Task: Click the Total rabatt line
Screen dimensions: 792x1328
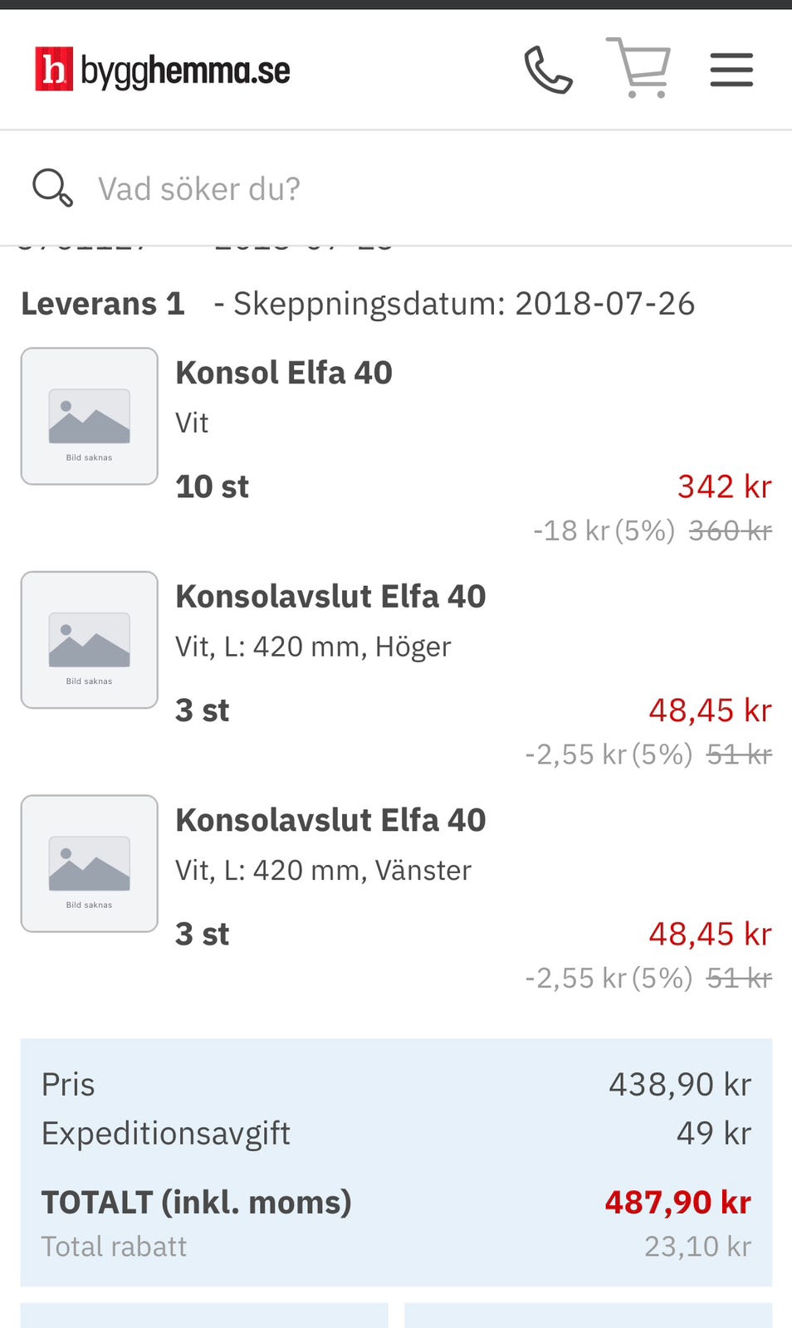Action: coord(396,1246)
